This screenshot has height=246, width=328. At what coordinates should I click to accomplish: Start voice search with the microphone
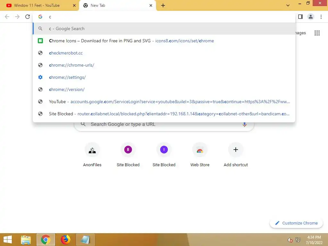click(244, 125)
